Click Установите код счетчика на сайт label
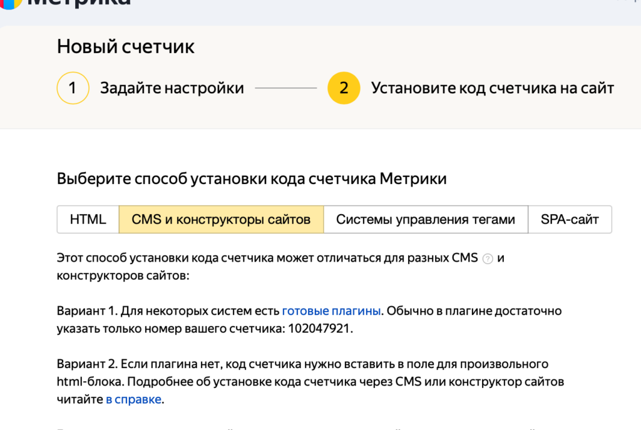Screen dimensions: 641x430 (493, 88)
